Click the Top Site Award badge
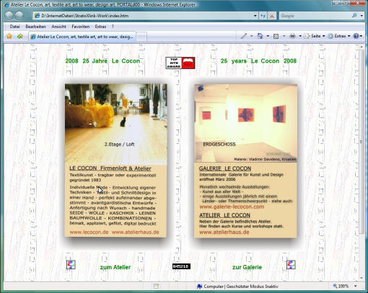368x293 pixels. point(180,63)
